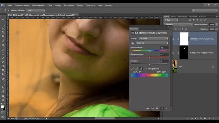
Task: Select the Healing Brush tool
Action: coord(3,45)
